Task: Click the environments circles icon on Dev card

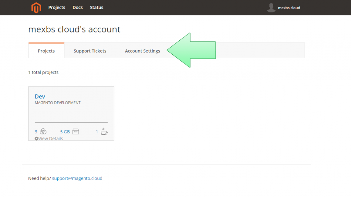Action: 43,132
